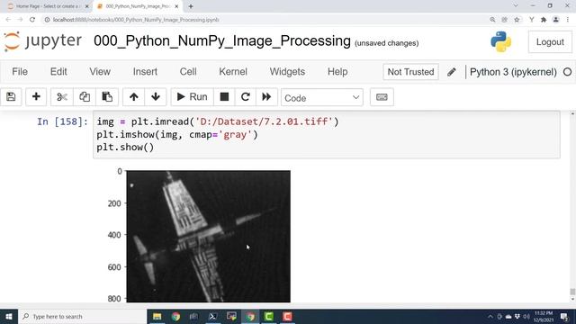Insert a cell below with the plus icon
Viewport: 576px width, 324px height.
pyautogui.click(x=36, y=97)
